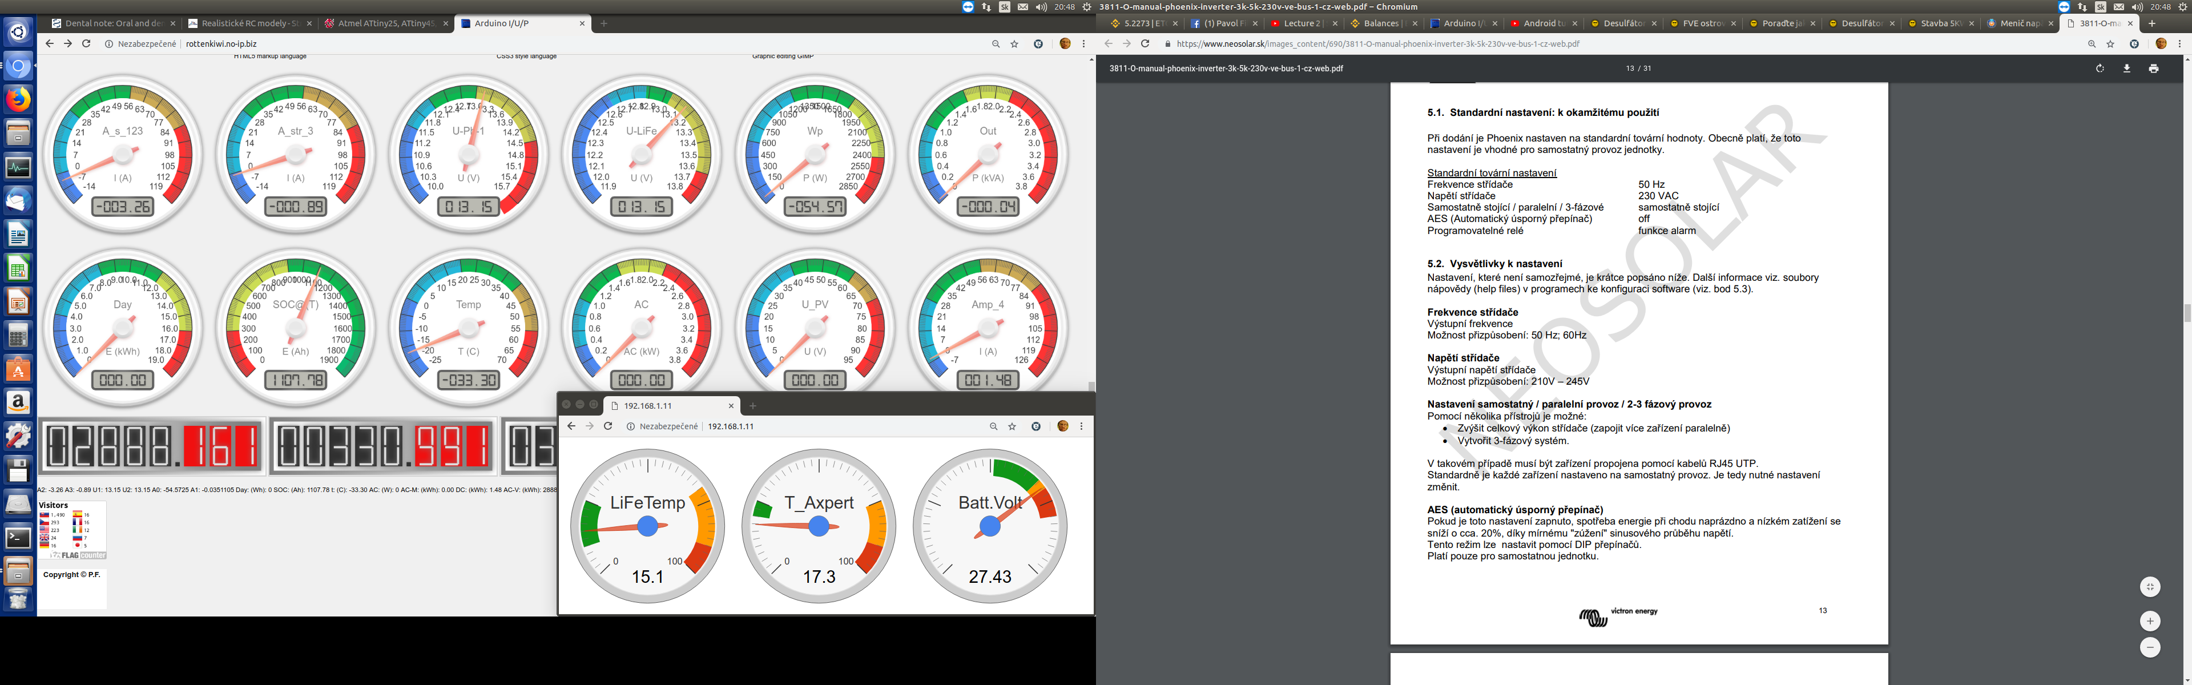Screen dimensions: 2192x685
Task: Bookmark the neosolar.sk page with star
Action: pyautogui.click(x=2110, y=43)
